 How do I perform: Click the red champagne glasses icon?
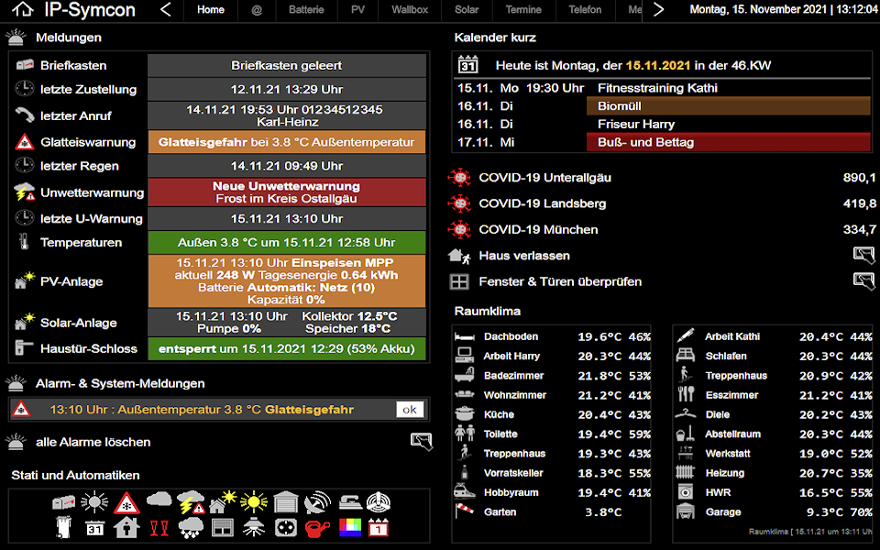click(x=159, y=527)
